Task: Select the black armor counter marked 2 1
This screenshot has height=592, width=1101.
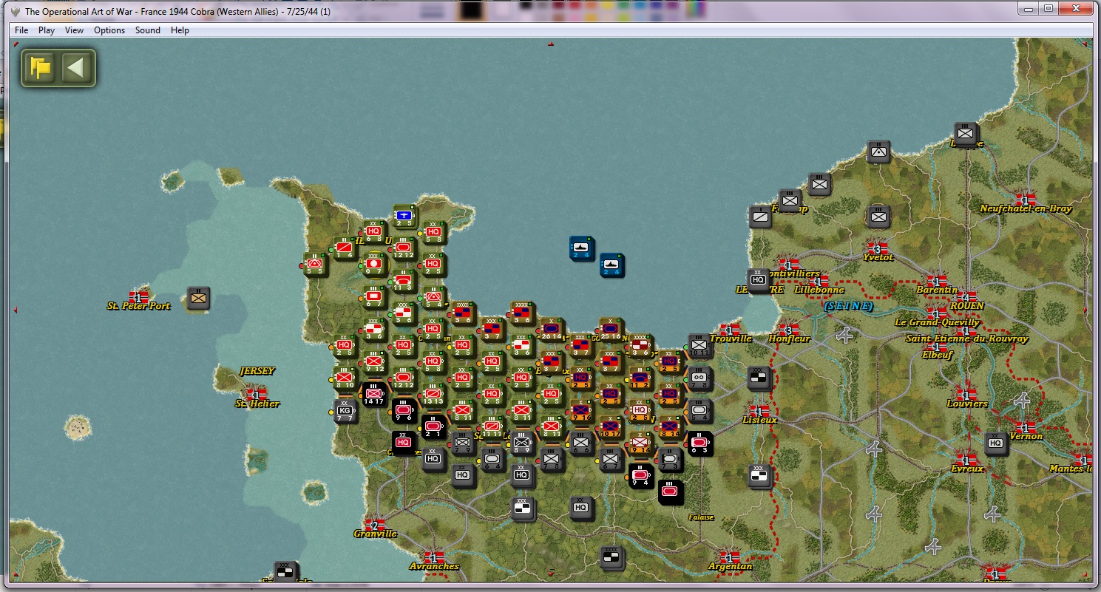Action: 433,426
